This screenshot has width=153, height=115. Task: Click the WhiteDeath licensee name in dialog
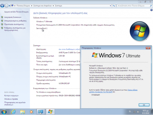pos(95,95)
